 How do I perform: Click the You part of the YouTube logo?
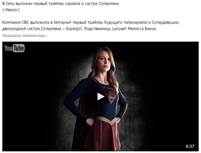tap(8, 48)
